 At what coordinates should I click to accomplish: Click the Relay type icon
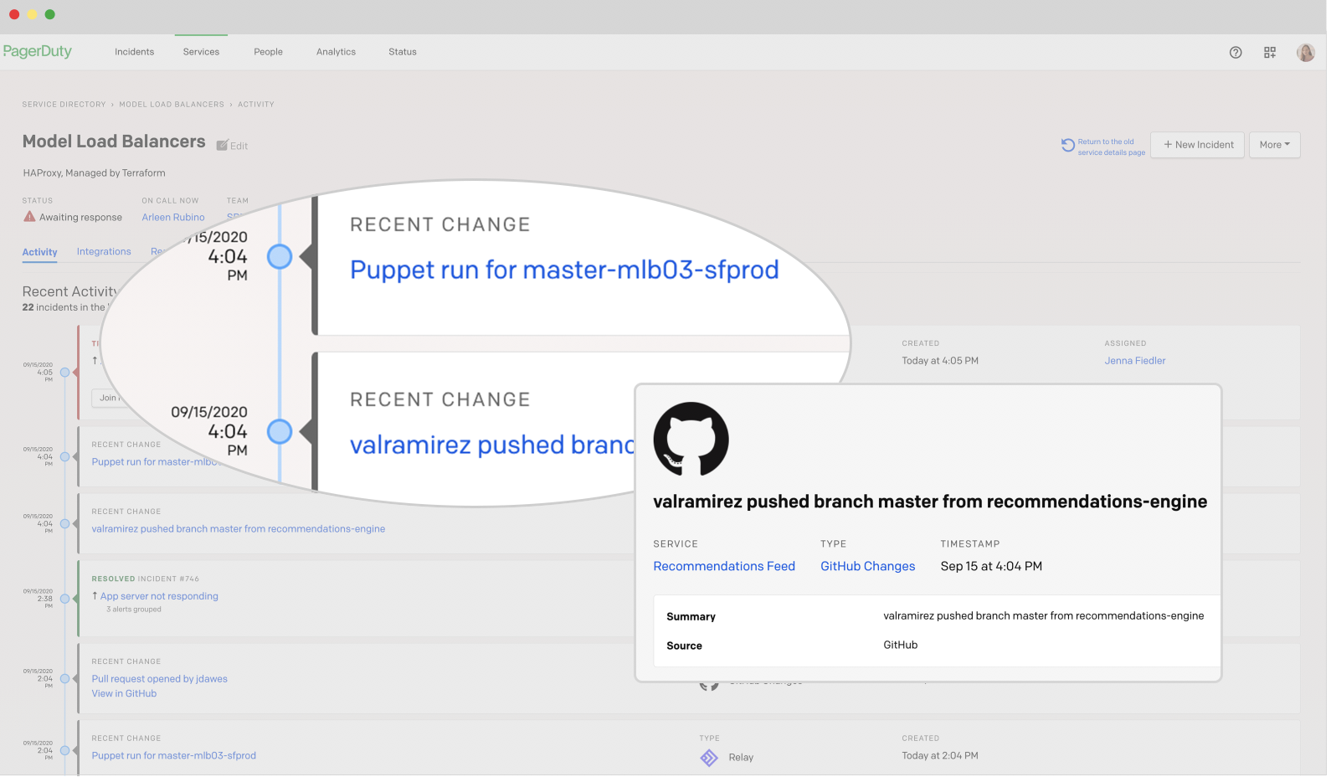point(709,758)
